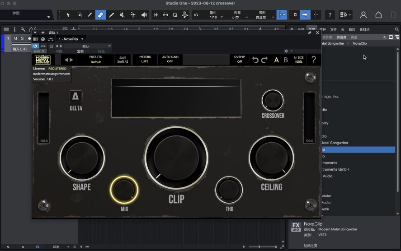401x251 pixels.
Task: Open the 1 - NovaClip device dropdown
Action: coord(71,39)
